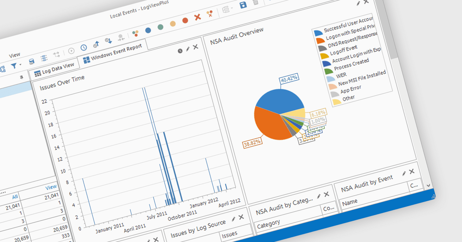Click the pin icon on left panel

21,78
